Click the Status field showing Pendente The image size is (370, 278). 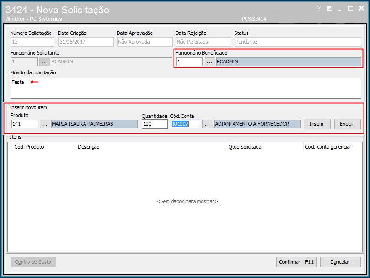tap(298, 42)
